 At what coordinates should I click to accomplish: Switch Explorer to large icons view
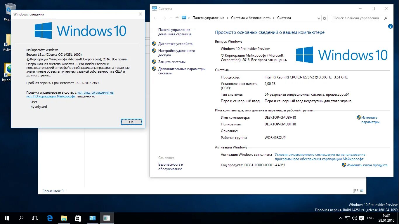362,191
